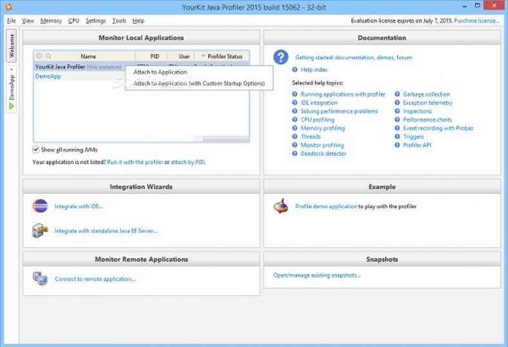The width and height of the screenshot is (508, 347).
Task: Switch to the Welcome side tab
Action: (x=11, y=46)
